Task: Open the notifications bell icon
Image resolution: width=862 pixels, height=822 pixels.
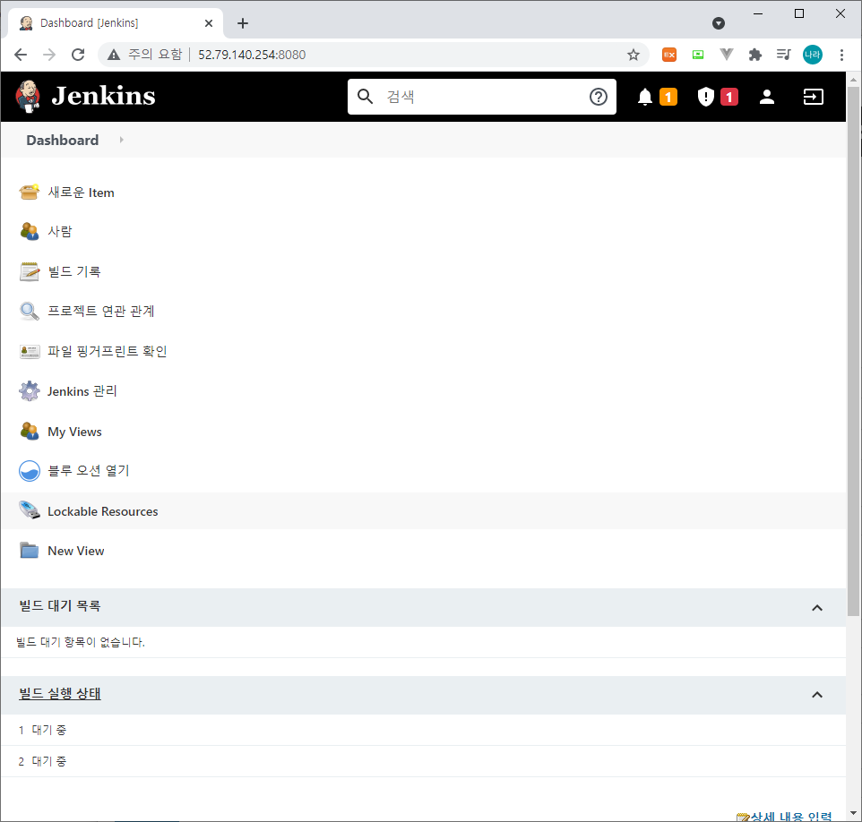Action: click(x=645, y=98)
